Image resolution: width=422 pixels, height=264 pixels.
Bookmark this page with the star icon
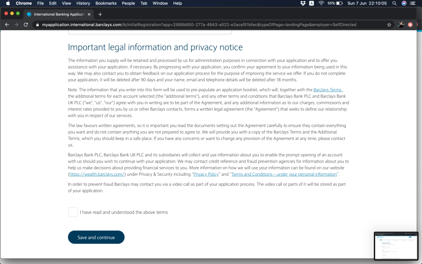[389, 25]
